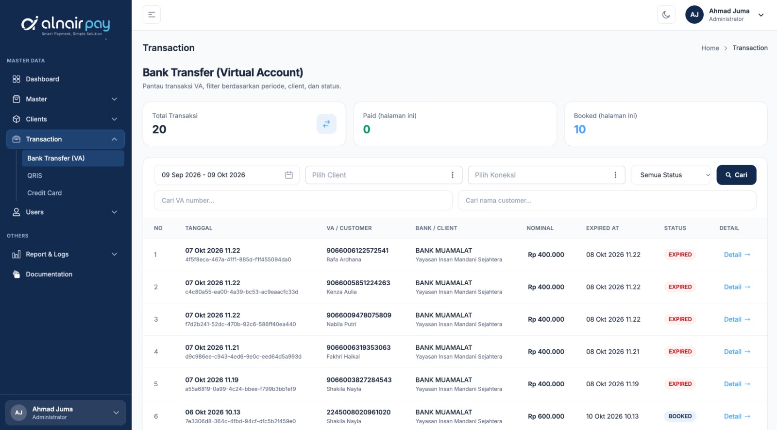Click the Documentation file icon
Screen dimensions: 777x430
tap(17, 275)
